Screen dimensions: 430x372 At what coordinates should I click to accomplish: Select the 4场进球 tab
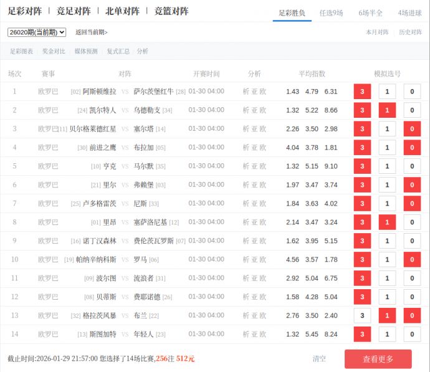tap(409, 12)
